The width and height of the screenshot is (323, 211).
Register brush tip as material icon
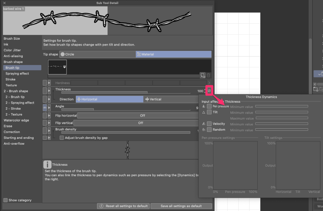[x=203, y=75]
